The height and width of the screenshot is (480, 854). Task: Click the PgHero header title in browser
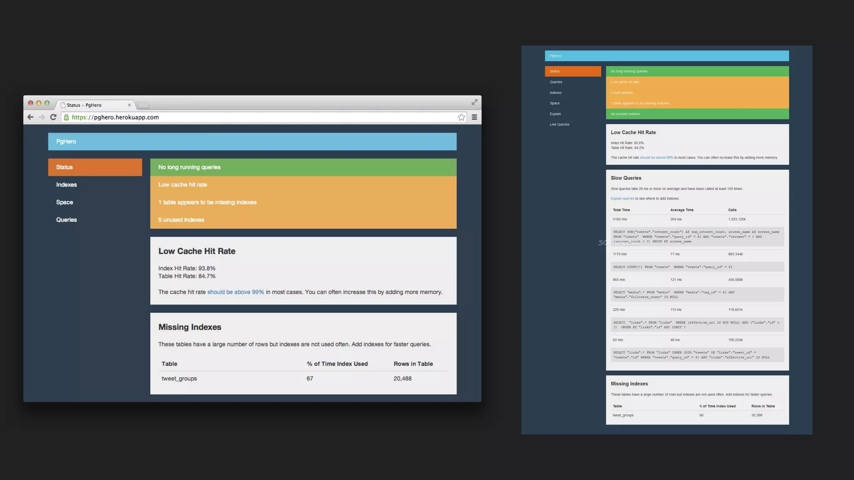[66, 141]
